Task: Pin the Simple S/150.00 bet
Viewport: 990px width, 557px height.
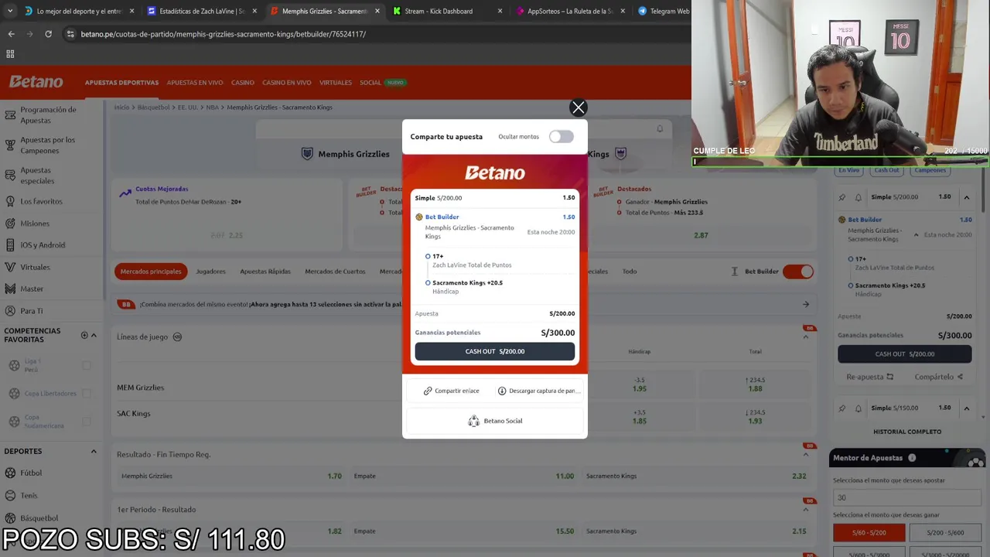Action: pos(842,408)
